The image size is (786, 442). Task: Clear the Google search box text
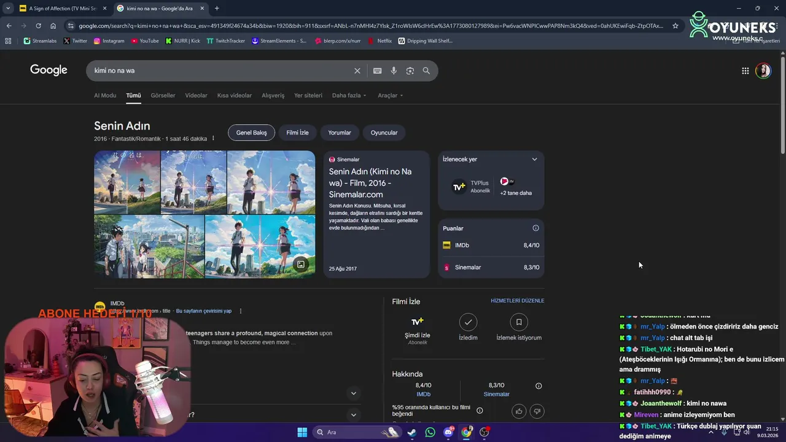coord(357,71)
